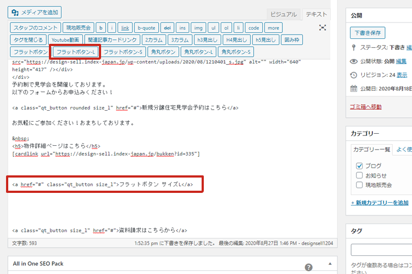Expand 新規カテゴリーを追加 link
This screenshot has width=412, height=274.
coord(380,203)
